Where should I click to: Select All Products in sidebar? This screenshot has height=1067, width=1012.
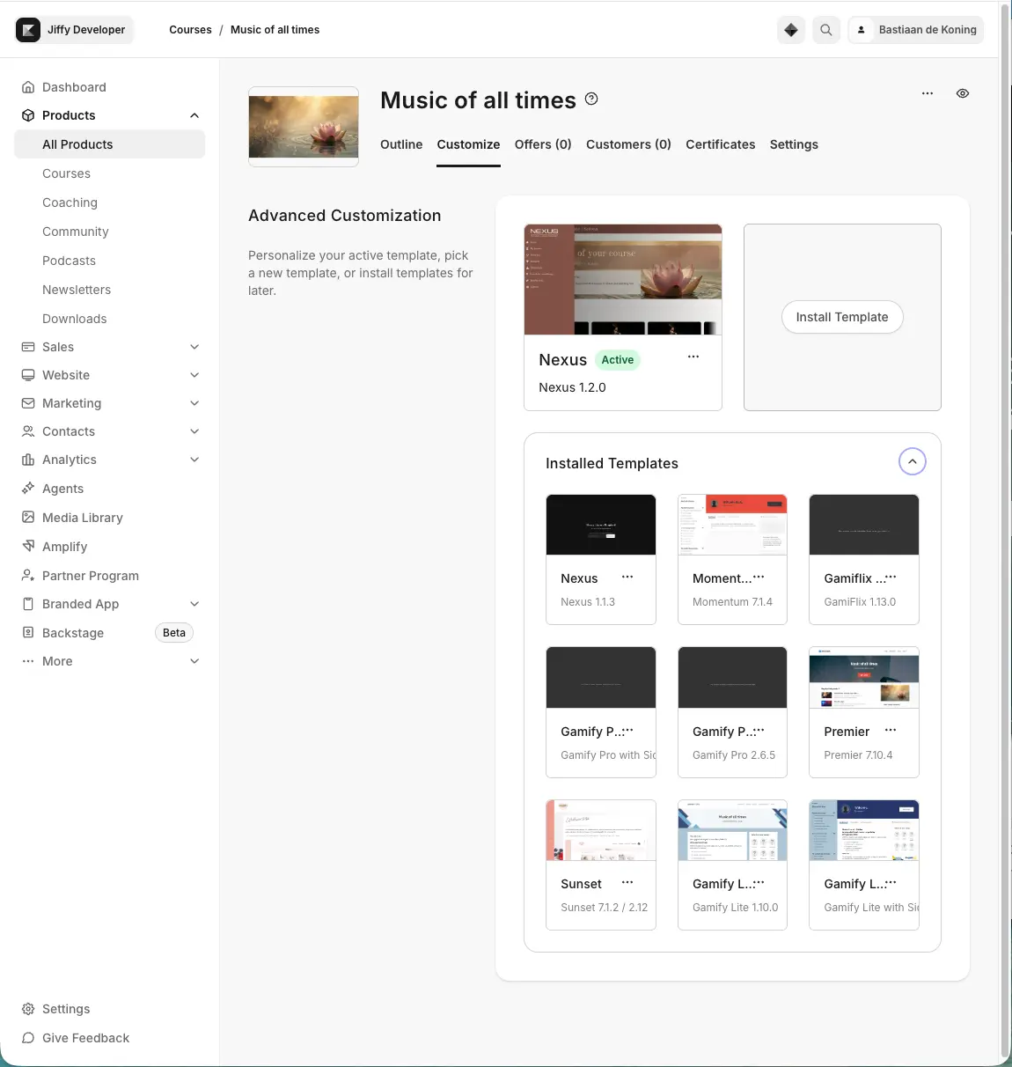click(110, 144)
